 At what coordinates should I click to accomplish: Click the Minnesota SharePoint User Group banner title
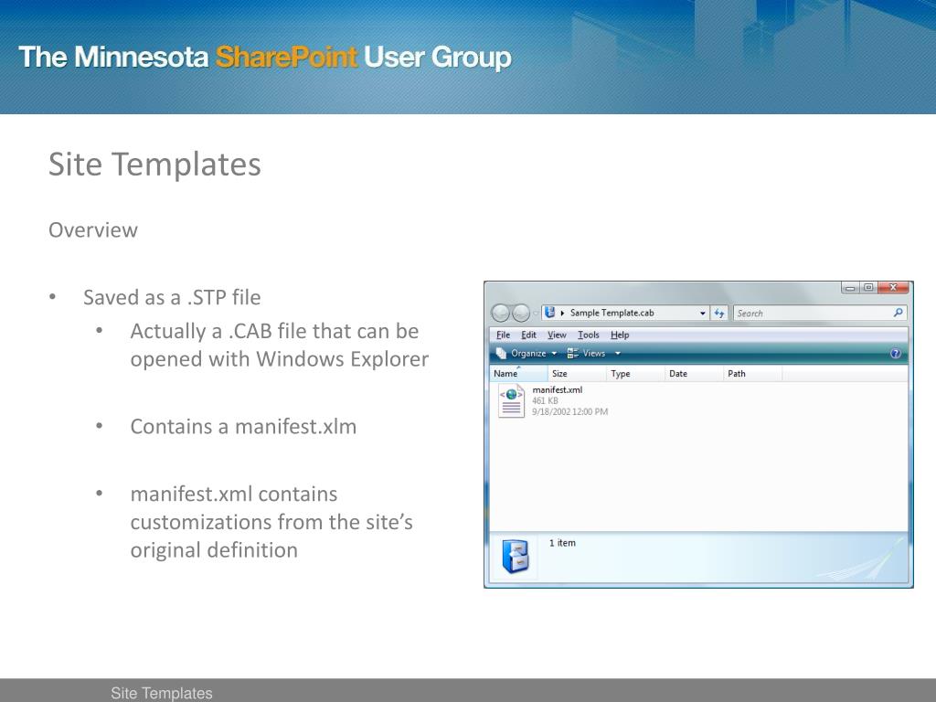tap(265, 58)
